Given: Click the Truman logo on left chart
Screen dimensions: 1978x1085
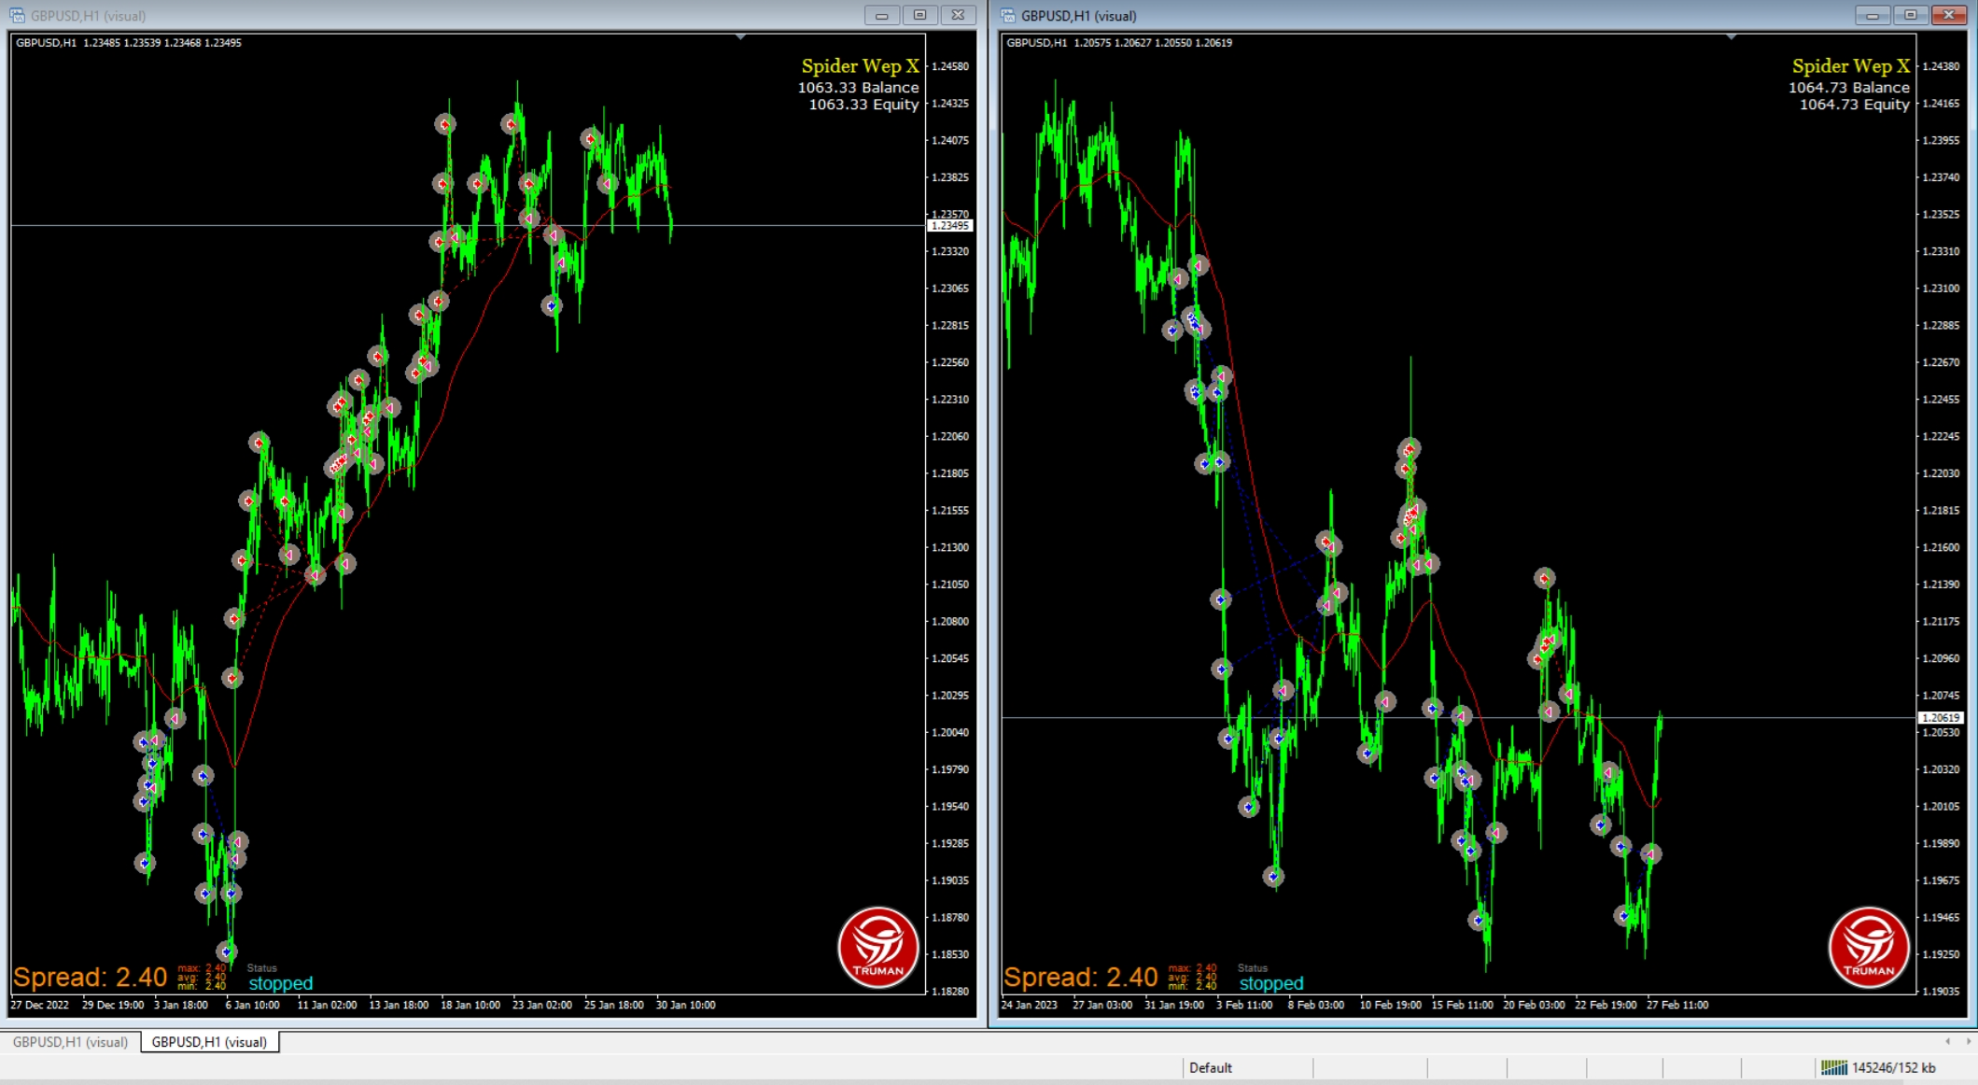Looking at the screenshot, I should point(877,947).
